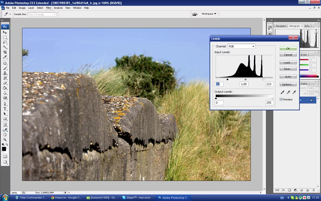The image size is (321, 201).
Task: Select the Lasso tool
Action: [5, 42]
